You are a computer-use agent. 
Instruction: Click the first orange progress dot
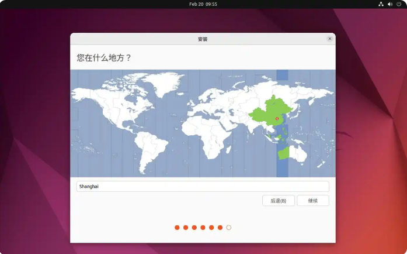point(177,227)
